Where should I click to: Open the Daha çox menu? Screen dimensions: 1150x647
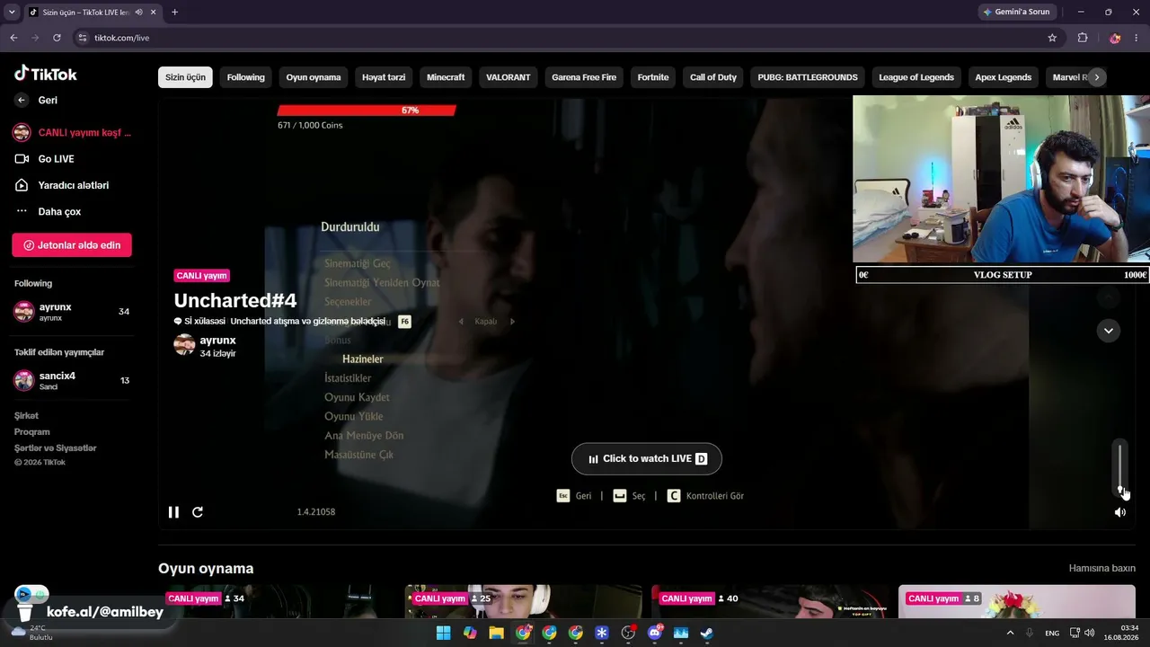point(59,212)
